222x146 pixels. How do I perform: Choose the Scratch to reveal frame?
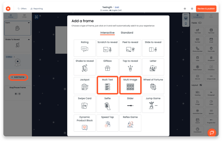pyautogui.click(x=107, y=48)
